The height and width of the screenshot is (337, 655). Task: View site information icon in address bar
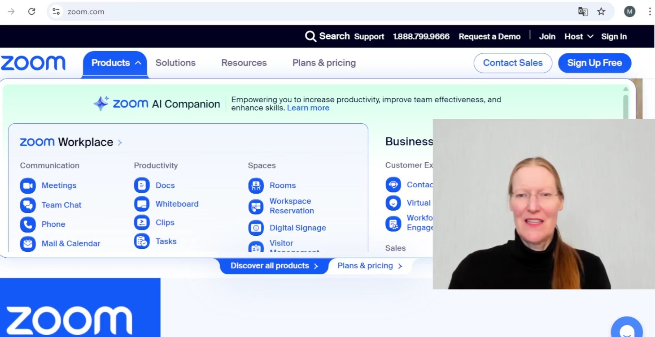click(56, 12)
